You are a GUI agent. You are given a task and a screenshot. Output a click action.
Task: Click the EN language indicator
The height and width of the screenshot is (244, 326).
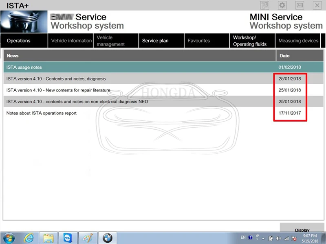[243, 237]
